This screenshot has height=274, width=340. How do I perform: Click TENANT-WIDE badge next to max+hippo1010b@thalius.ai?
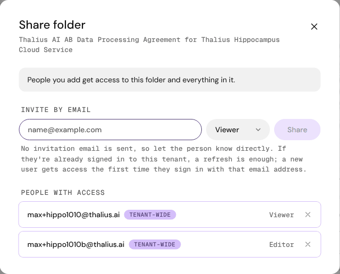point(155,244)
